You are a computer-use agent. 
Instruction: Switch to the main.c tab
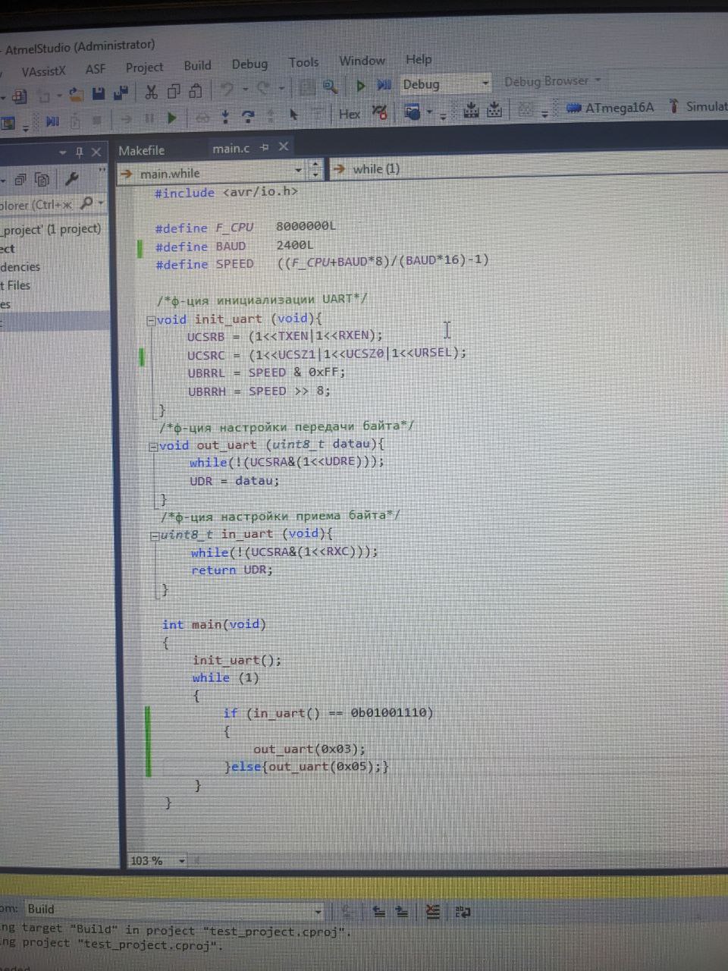pyautogui.click(x=231, y=148)
